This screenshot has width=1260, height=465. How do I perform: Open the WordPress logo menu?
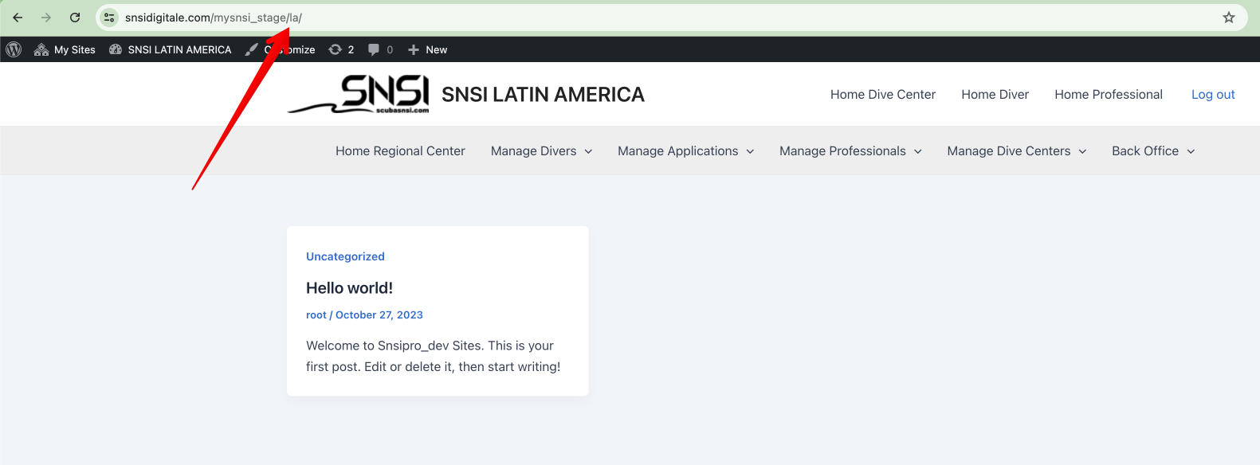click(x=14, y=49)
